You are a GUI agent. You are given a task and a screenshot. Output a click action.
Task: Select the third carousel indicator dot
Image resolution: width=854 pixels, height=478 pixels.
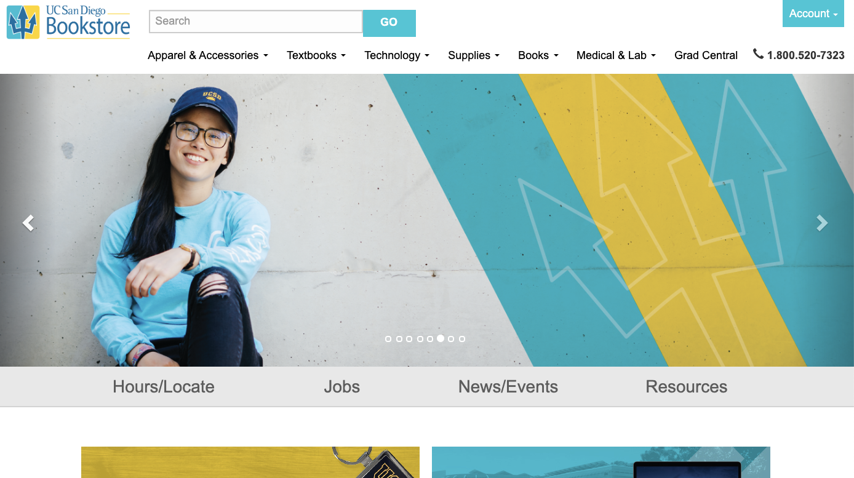[409, 339]
